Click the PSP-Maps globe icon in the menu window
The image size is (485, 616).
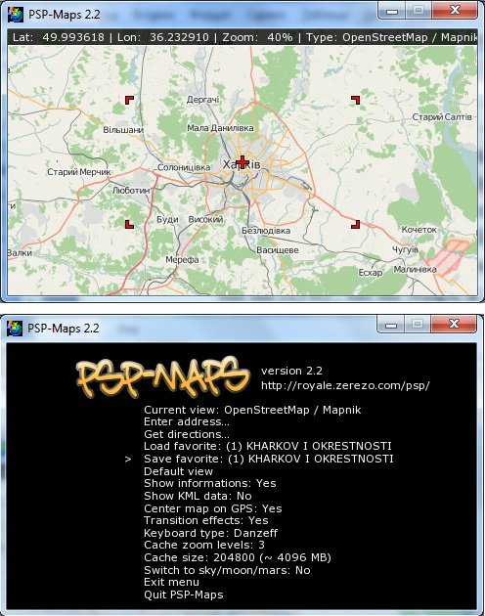(15, 328)
